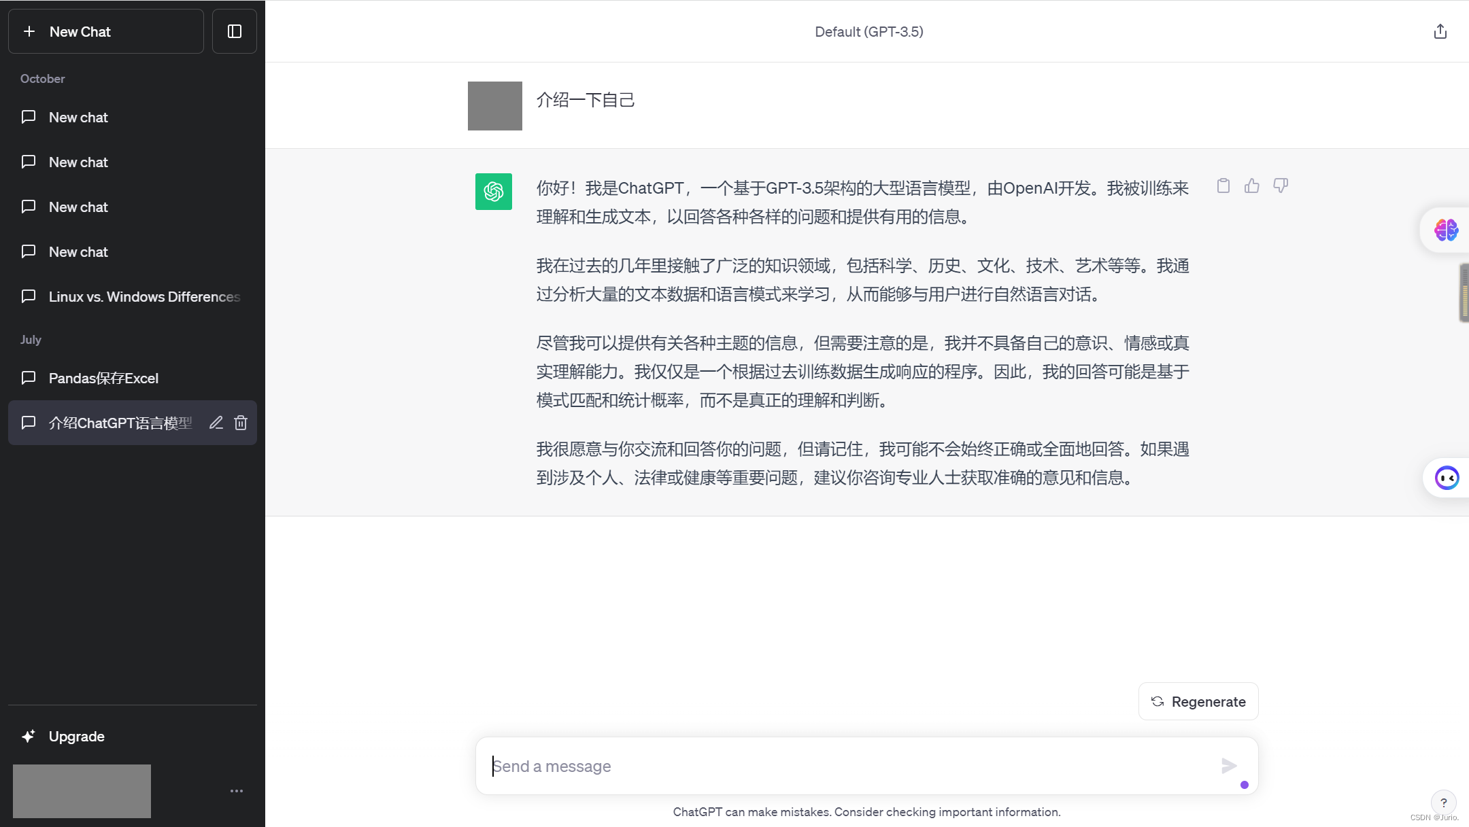Click the Regenerate button
This screenshot has height=827, width=1469.
coord(1198,701)
